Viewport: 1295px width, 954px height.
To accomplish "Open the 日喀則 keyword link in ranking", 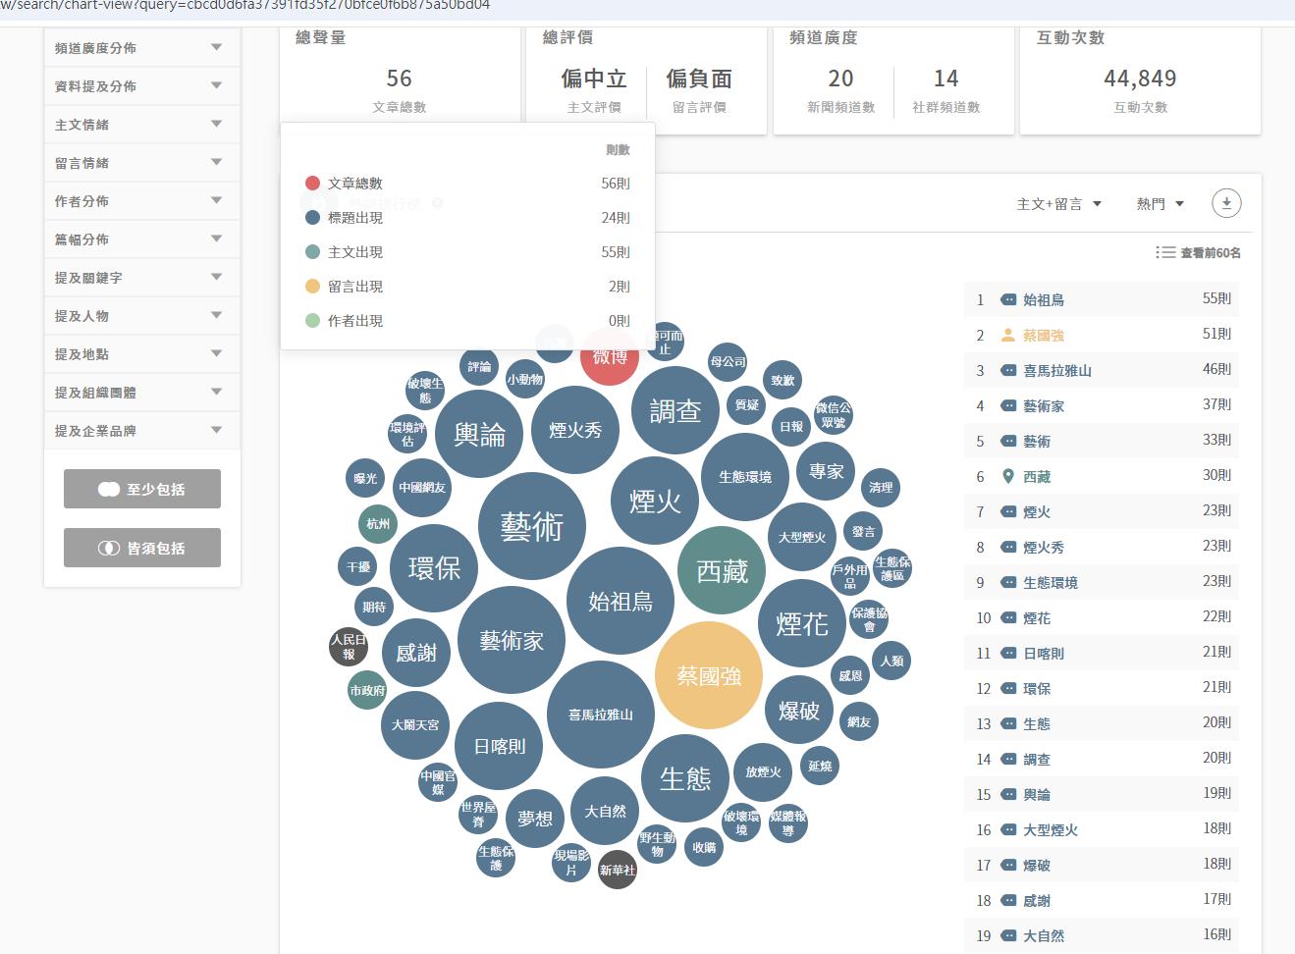I will tap(1043, 653).
